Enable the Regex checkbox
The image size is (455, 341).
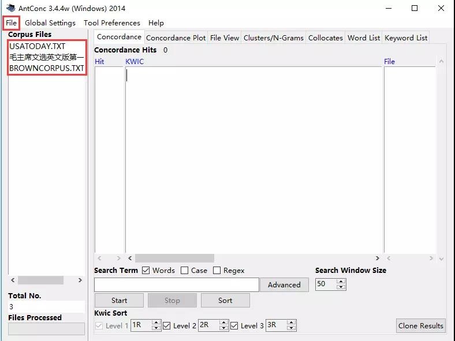pyautogui.click(x=217, y=271)
